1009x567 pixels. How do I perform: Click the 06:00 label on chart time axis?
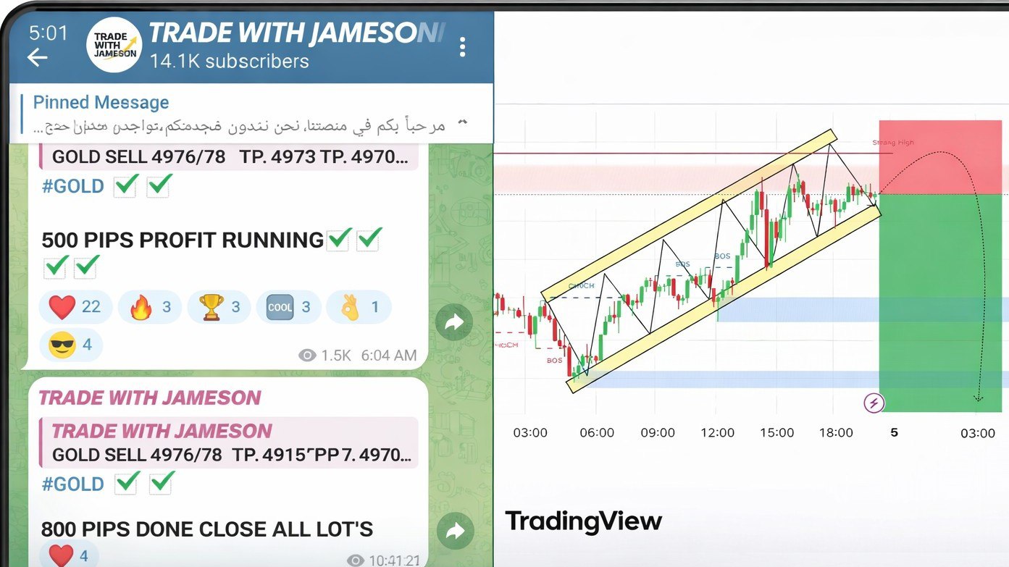[597, 432]
